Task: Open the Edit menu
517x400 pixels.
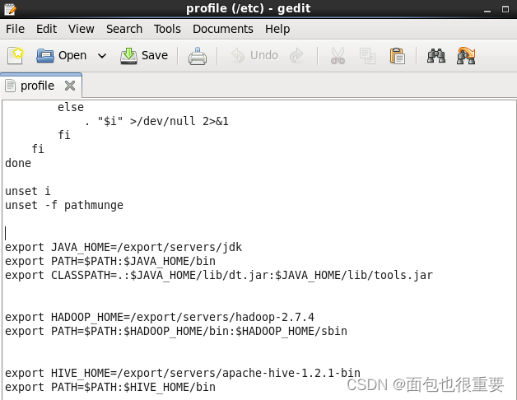Action: click(x=46, y=29)
